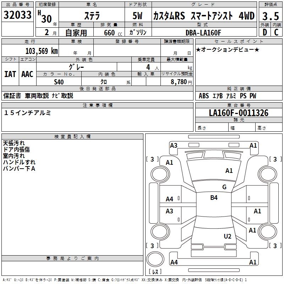The height and width of the screenshot is (284, 284).
Task: Click the damage code legend line
Action: coord(125,280)
